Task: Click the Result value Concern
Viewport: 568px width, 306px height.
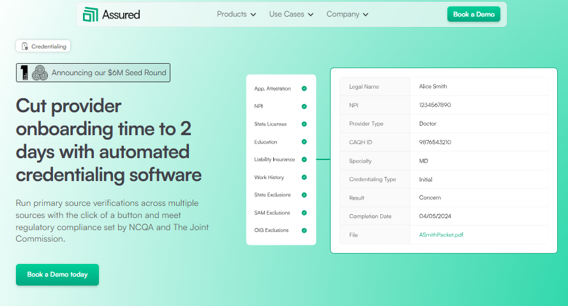Action: point(430,198)
